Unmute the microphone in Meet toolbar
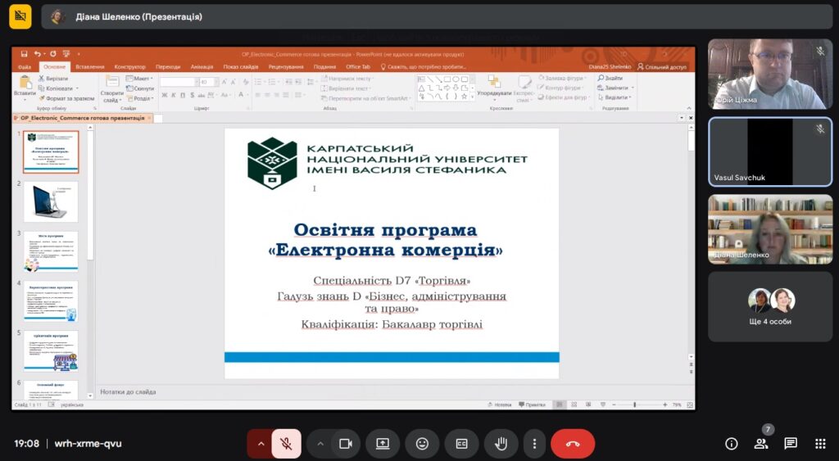 [286, 444]
